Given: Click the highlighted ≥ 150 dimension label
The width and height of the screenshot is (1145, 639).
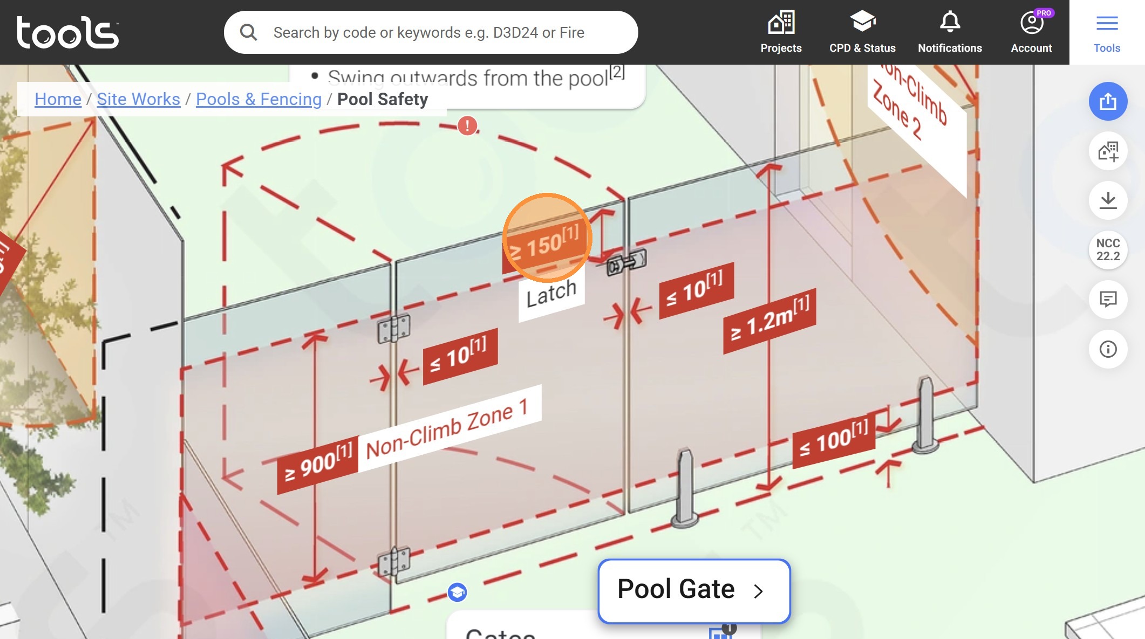Looking at the screenshot, I should coord(547,241).
